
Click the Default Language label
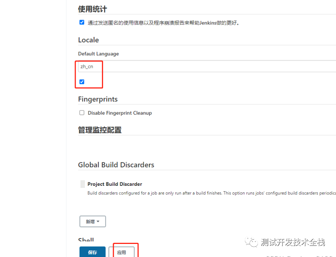coord(98,54)
